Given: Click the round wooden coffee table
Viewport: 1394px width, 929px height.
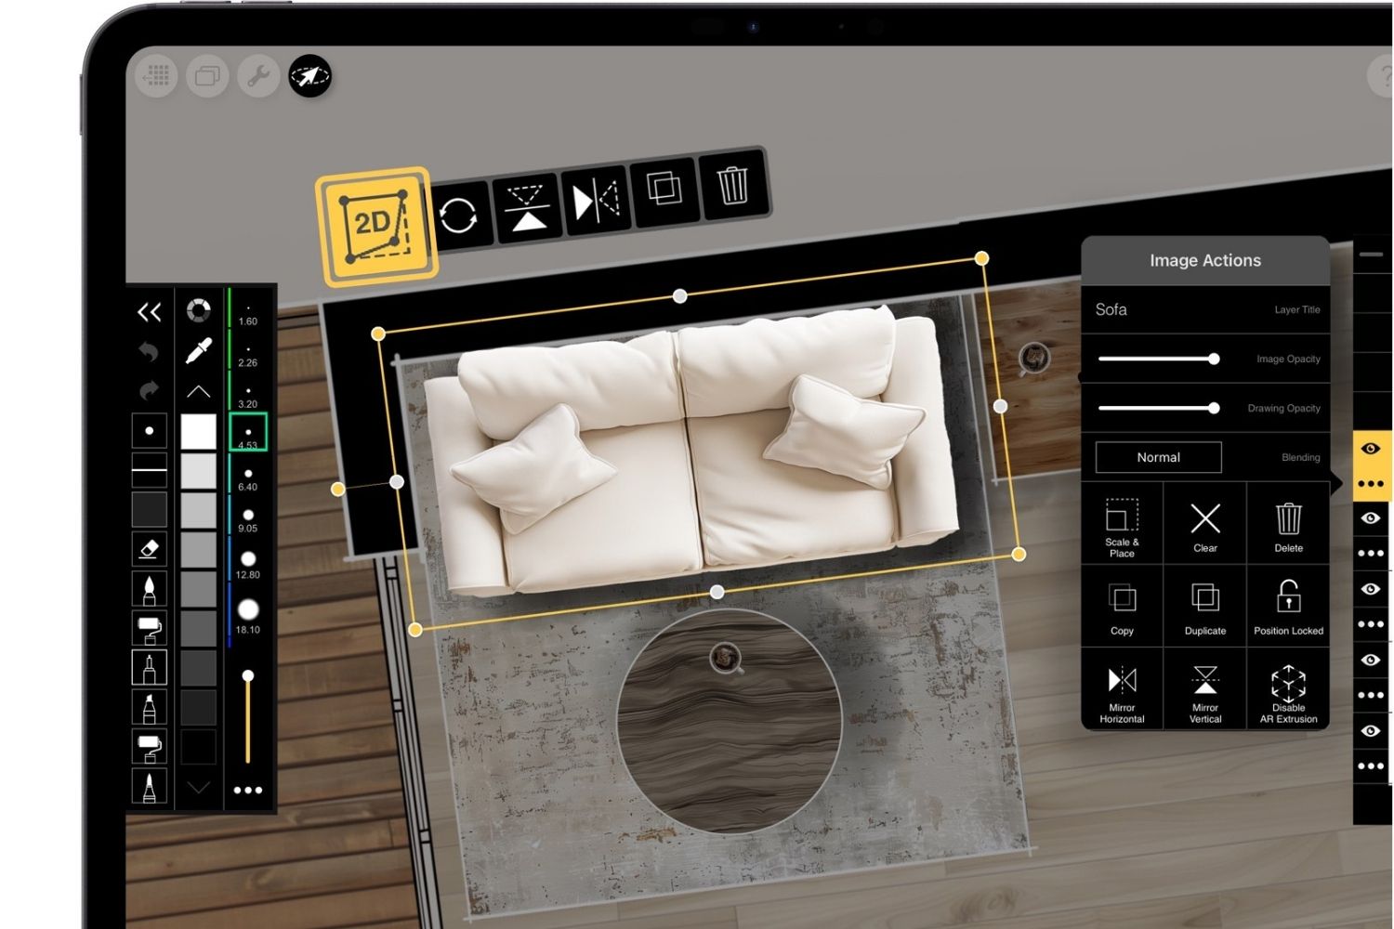Looking at the screenshot, I should (729, 720).
